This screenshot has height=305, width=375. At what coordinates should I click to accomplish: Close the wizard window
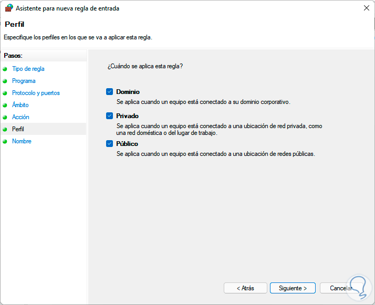pos(365,8)
